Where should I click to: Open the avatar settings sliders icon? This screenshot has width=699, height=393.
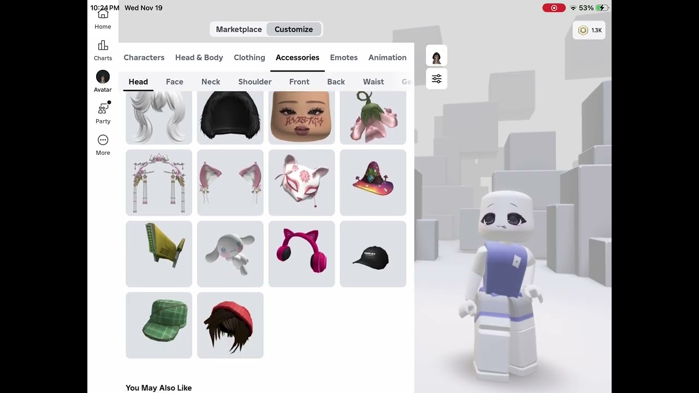pyautogui.click(x=436, y=79)
